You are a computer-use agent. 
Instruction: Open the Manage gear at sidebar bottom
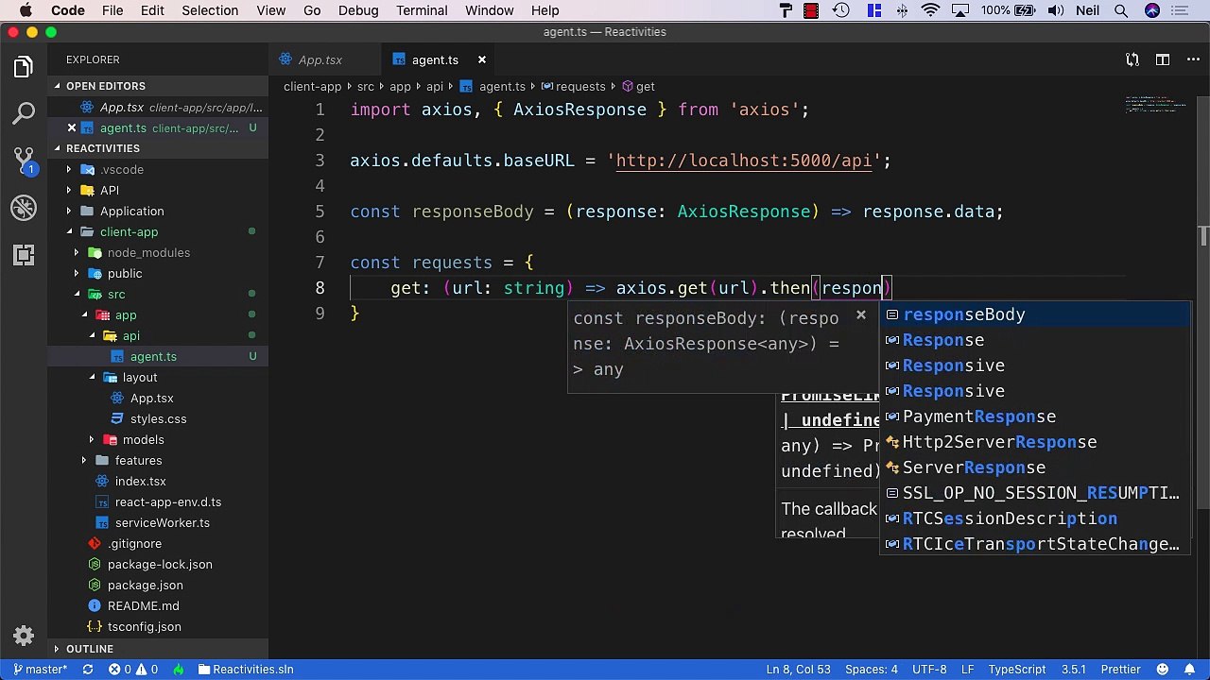[x=24, y=636]
